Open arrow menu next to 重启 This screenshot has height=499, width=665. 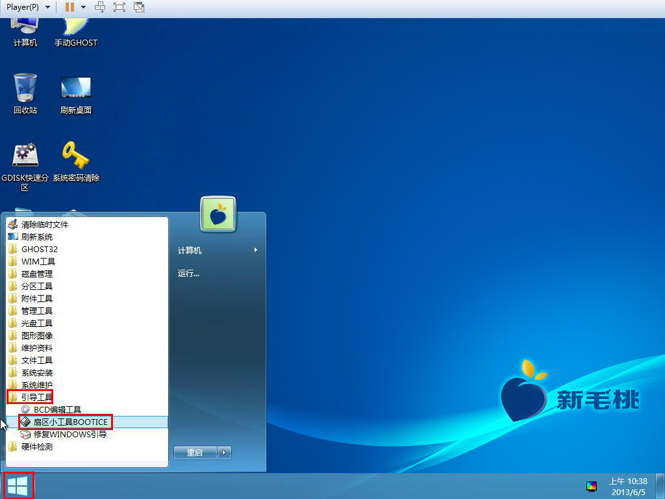click(224, 453)
